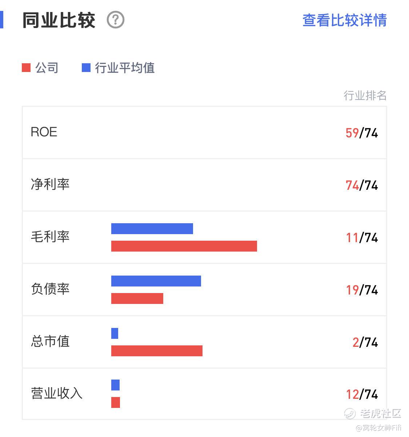Click the 净利率 ranking 74/74
Screen dimensions: 409x437
coord(362,185)
